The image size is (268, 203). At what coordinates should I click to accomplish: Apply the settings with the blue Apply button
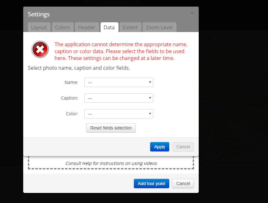(160, 147)
